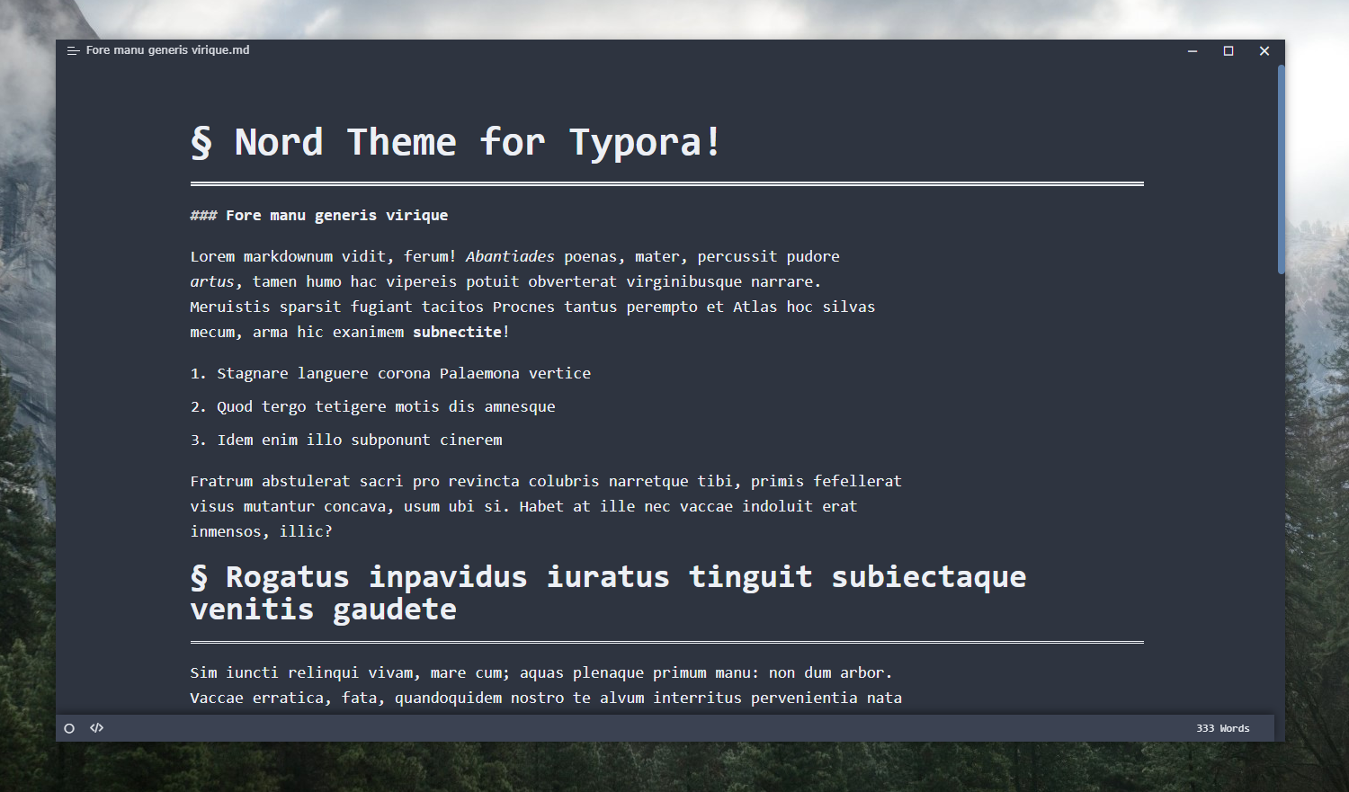Open the menu icon beside the file title
This screenshot has width=1349, height=792.
74,50
